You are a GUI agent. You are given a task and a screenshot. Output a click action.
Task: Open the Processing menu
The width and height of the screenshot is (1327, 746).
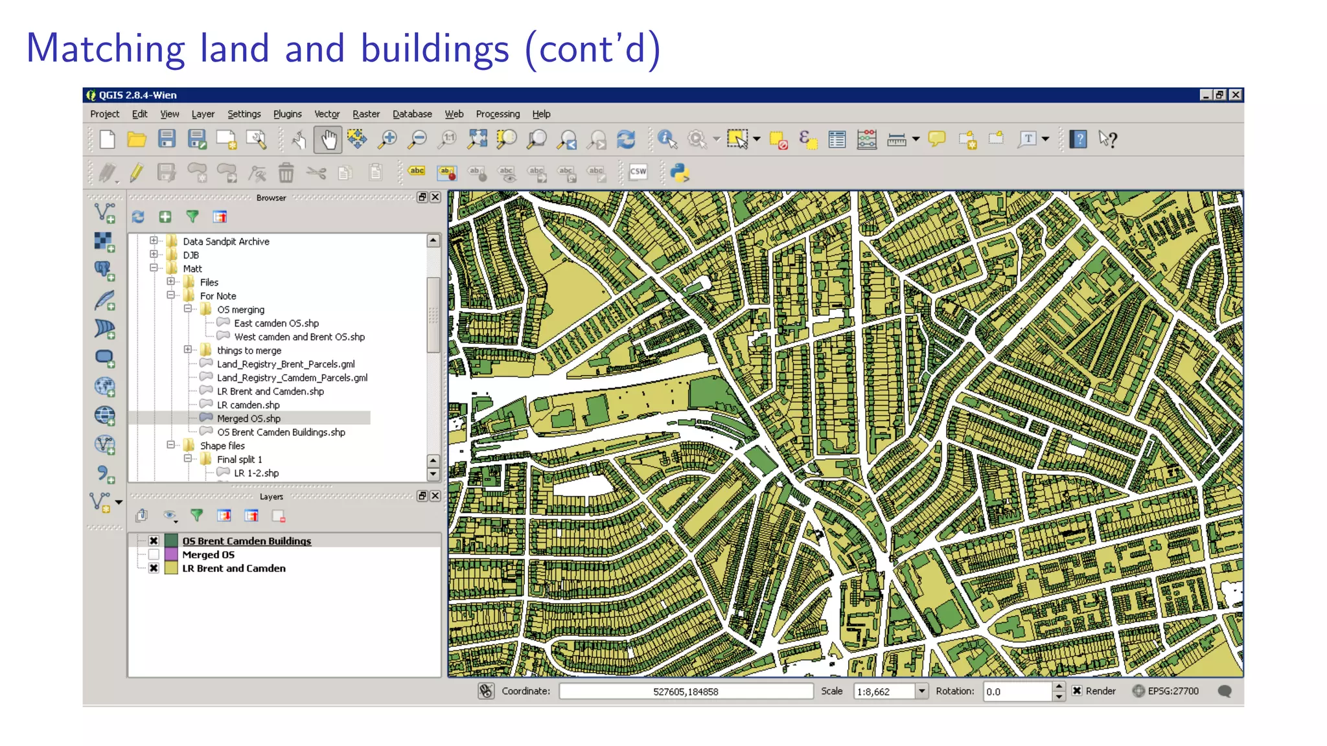coord(498,114)
